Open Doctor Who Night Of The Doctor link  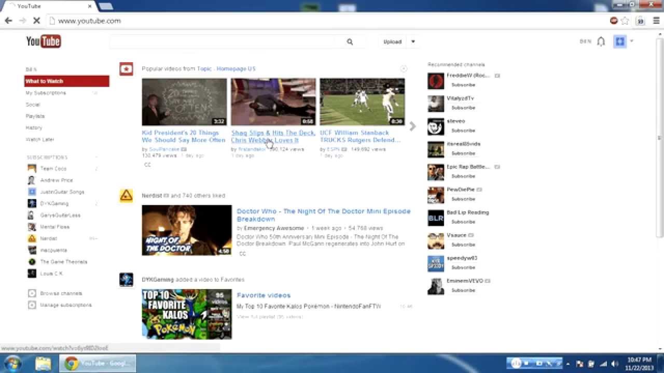tap(324, 215)
